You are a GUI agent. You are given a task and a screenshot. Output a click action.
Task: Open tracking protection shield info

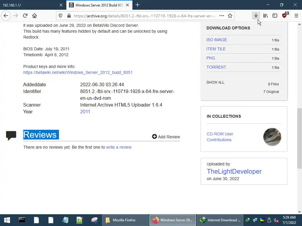[60, 16]
